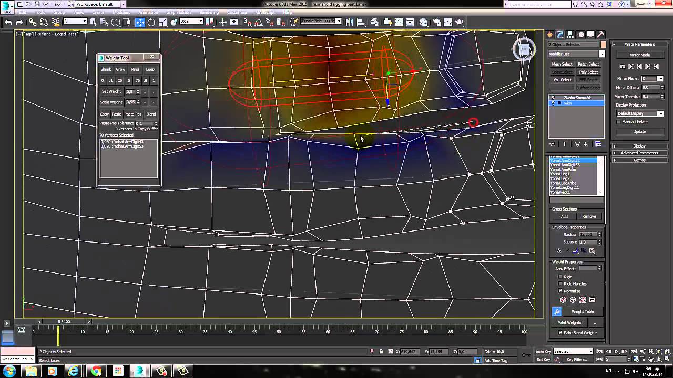This screenshot has height=378, width=673.
Task: Toggle the 3D Snaps button
Action: click(x=247, y=22)
